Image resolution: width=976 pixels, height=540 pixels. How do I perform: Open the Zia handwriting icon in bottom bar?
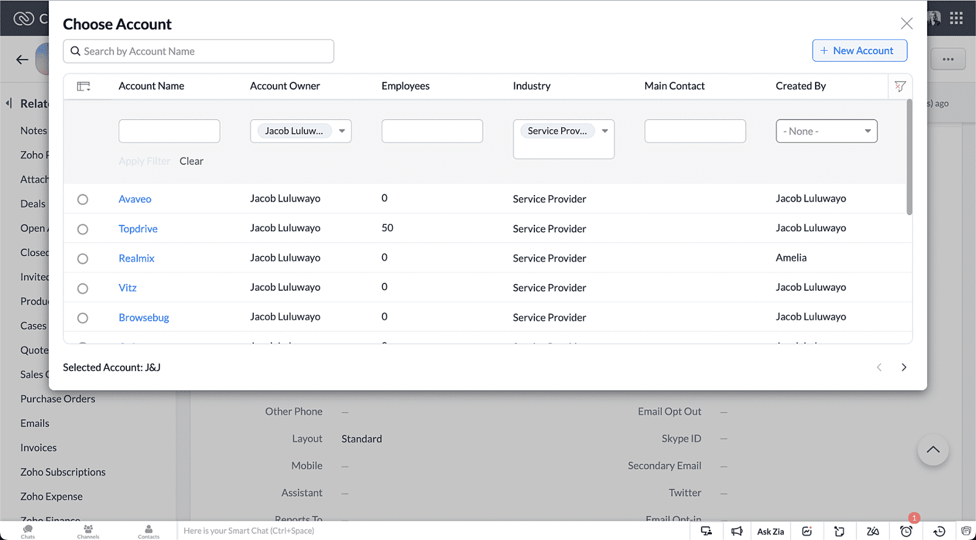point(873,531)
